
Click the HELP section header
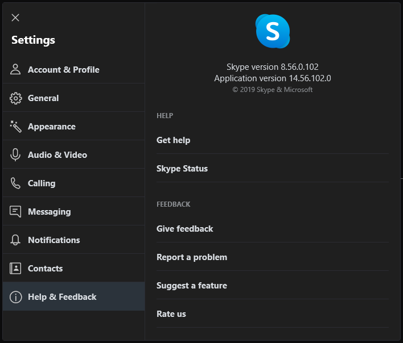point(165,116)
